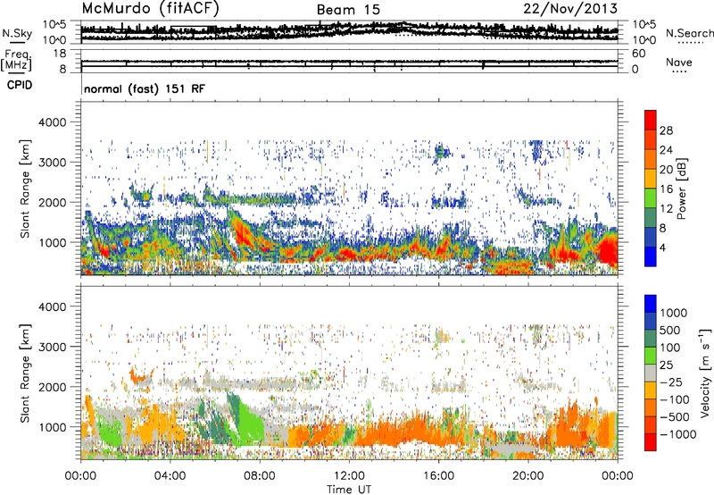This screenshot has width=714, height=495.
Task: Select the gray −25 to 25 Velocity segment
Action: point(651,373)
